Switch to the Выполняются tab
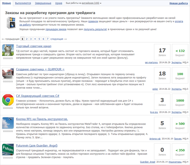190x165 pixels. click(23, 3)
